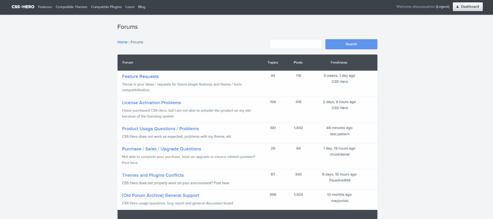Click the blue Search button
This screenshot has height=219, width=493.
tap(351, 44)
